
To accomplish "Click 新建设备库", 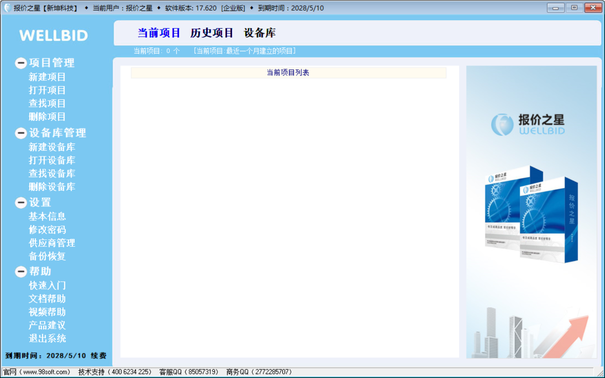I will coord(52,147).
